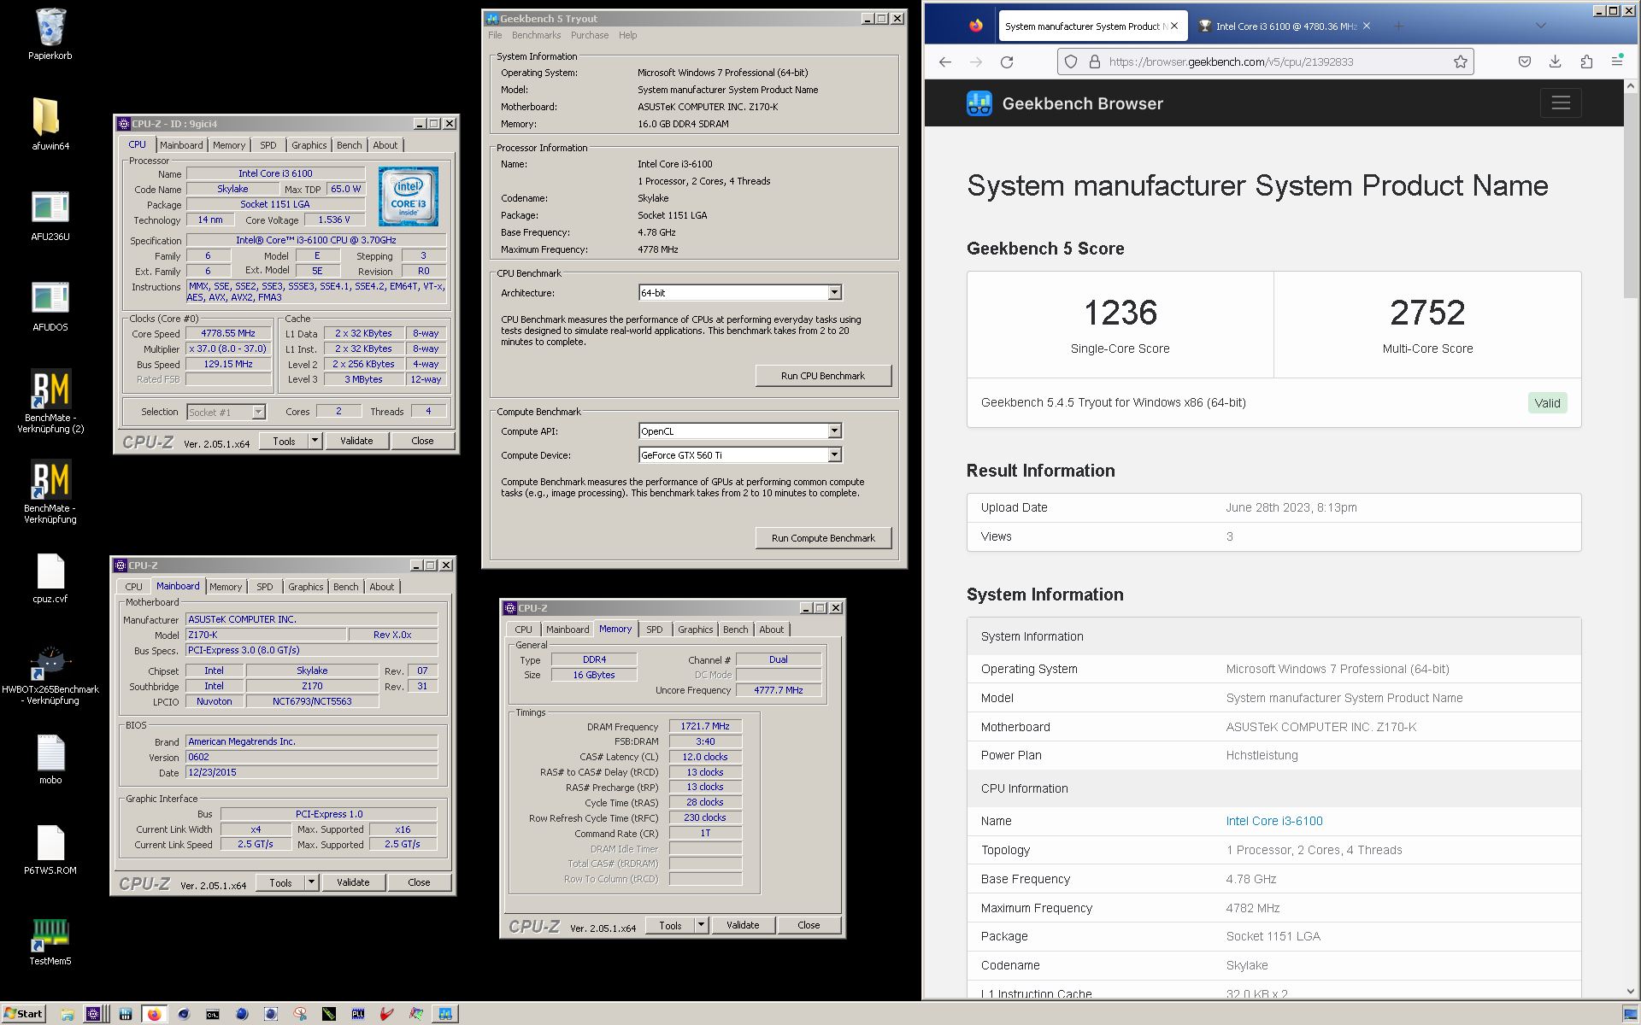Select the AFUDOS desktop icon
This screenshot has height=1025, width=1641.
(50, 306)
